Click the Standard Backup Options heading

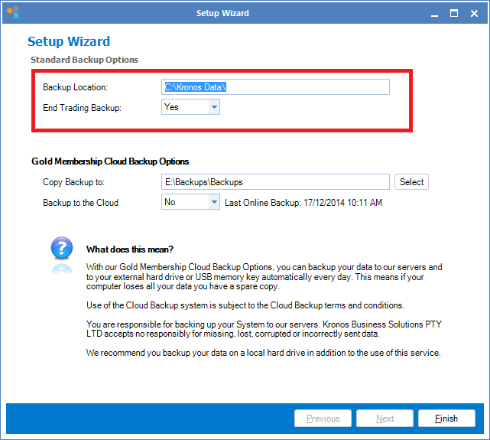click(84, 60)
